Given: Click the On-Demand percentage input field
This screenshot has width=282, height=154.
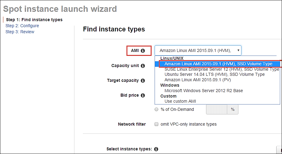Looking at the screenshot, I should pyautogui.click(x=216, y=109).
